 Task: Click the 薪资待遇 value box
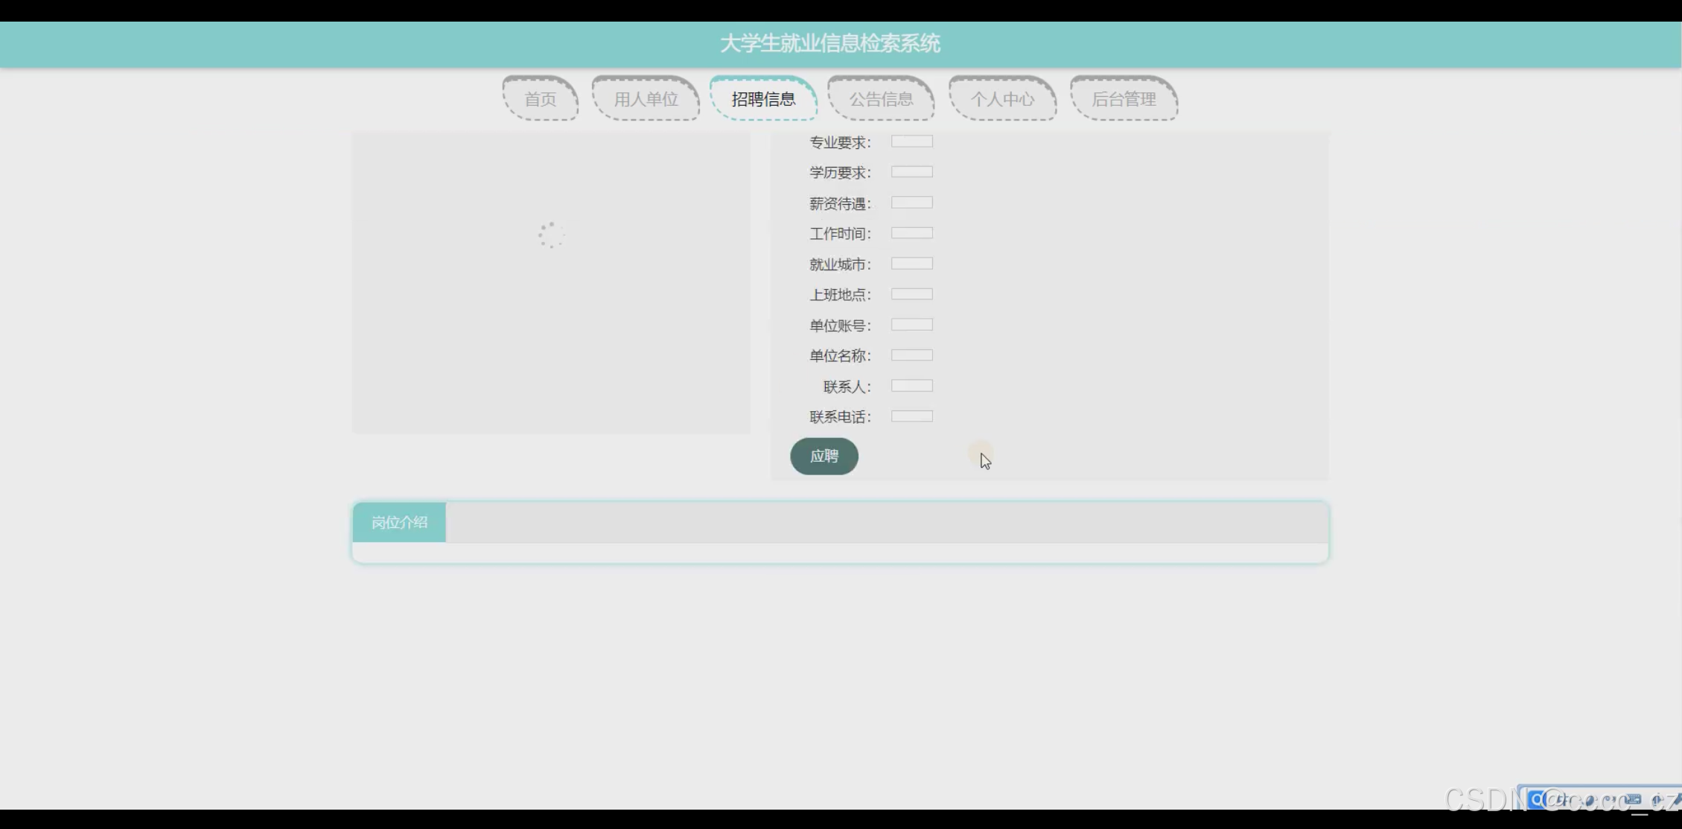click(911, 203)
